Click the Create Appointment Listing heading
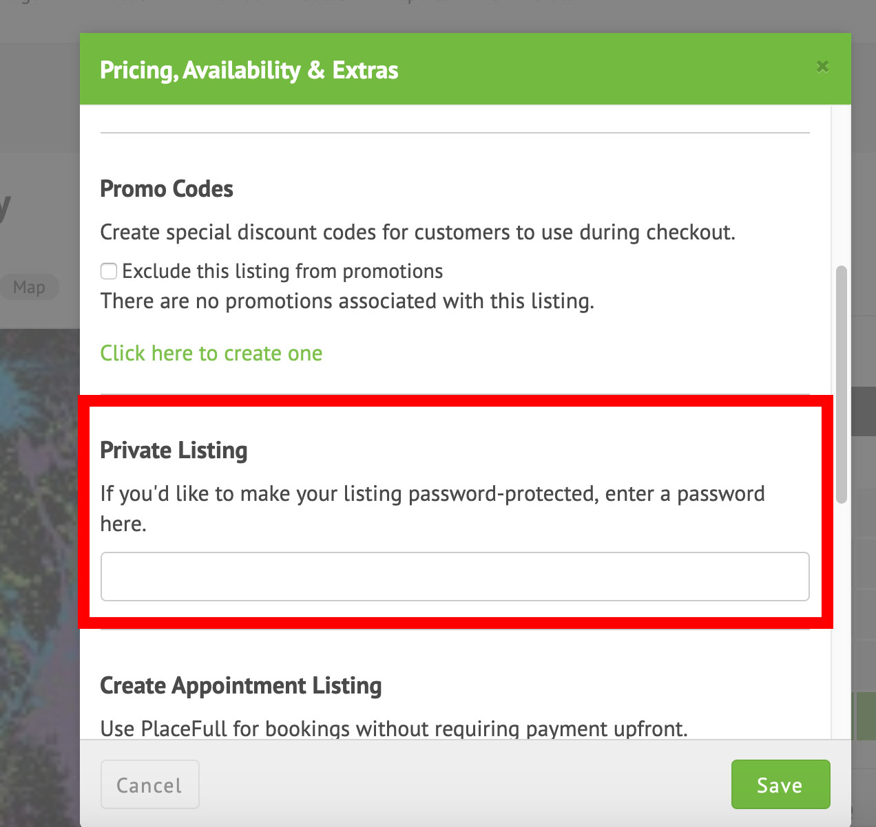This screenshot has height=827, width=876. (x=241, y=685)
